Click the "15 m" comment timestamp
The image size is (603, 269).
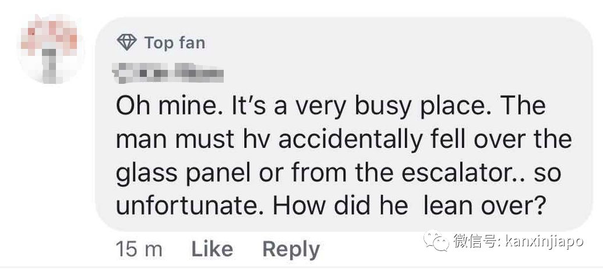(139, 249)
